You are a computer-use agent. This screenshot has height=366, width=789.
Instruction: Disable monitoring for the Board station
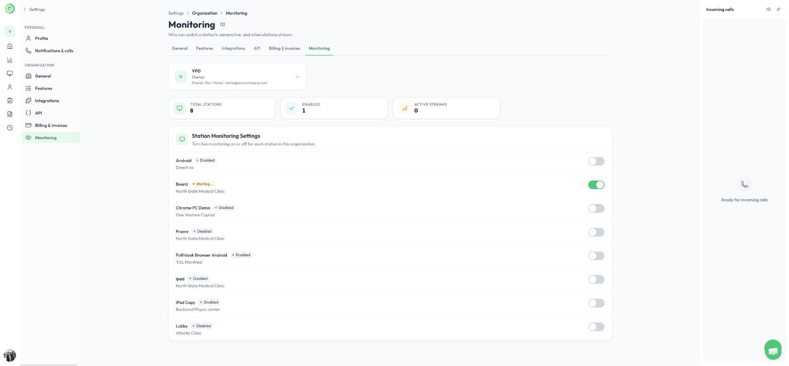(x=596, y=185)
